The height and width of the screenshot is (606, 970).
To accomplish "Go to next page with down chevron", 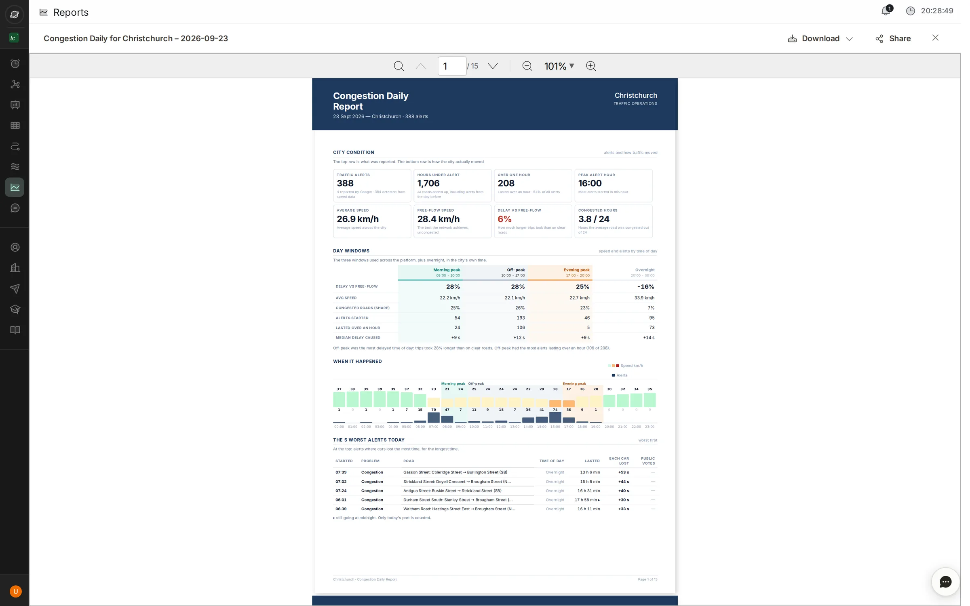I will [x=493, y=66].
